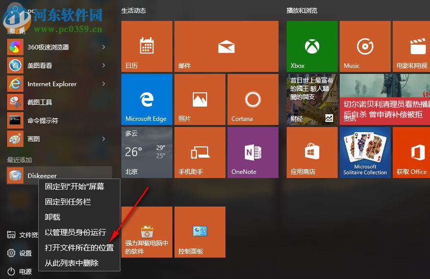Open the Music tile

point(365,46)
